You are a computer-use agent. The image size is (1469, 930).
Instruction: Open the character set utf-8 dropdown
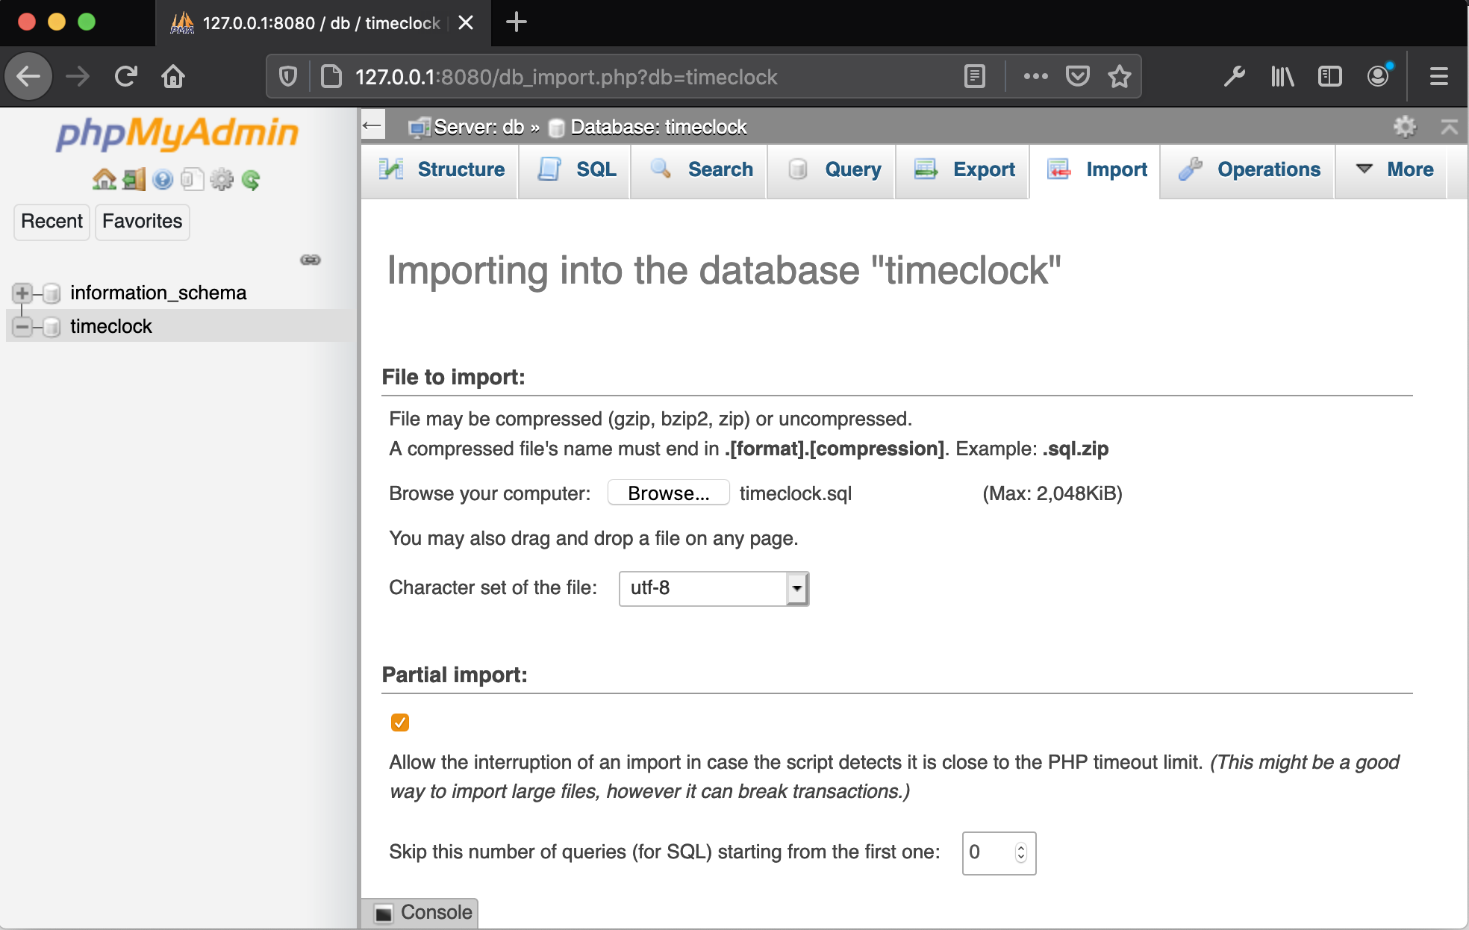pos(714,588)
